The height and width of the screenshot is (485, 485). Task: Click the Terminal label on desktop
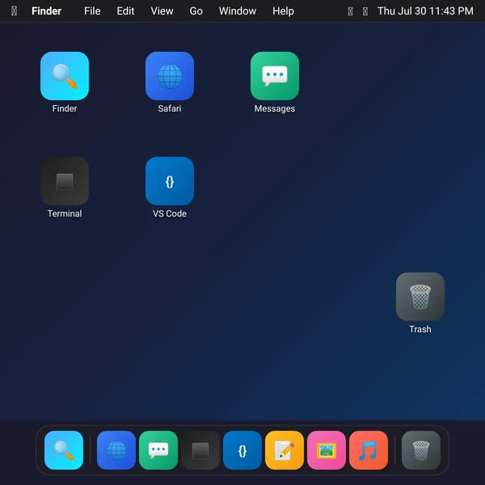65,213
